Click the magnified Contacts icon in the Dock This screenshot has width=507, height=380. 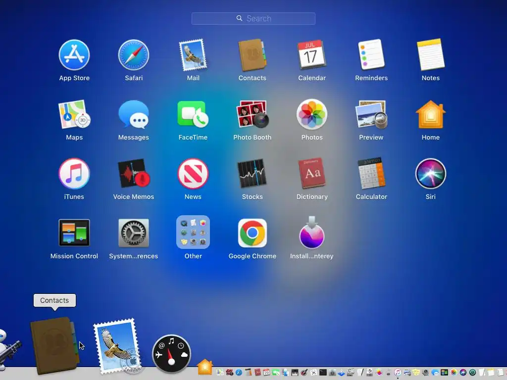pos(54,346)
